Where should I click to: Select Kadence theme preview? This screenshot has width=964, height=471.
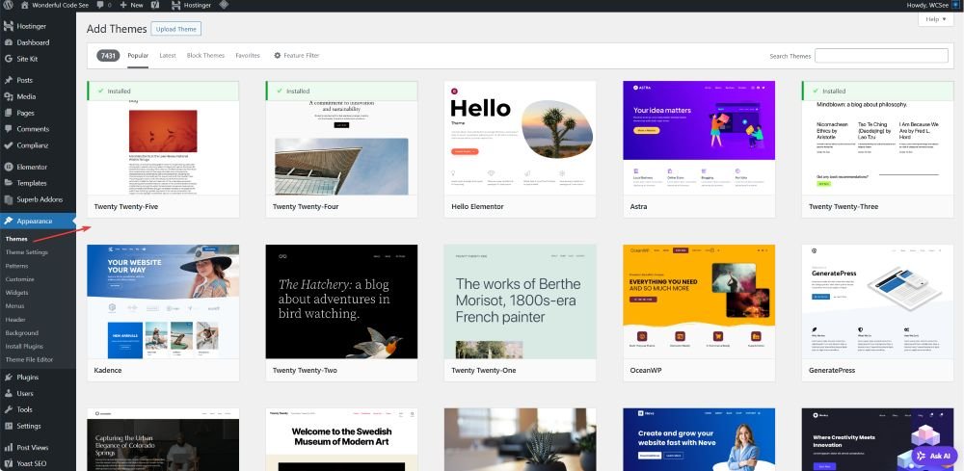[163, 313]
